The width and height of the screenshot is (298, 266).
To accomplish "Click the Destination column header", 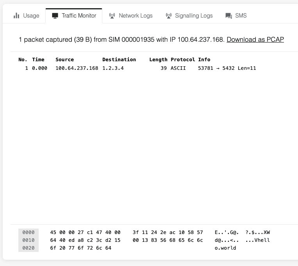I will pyautogui.click(x=119, y=60).
